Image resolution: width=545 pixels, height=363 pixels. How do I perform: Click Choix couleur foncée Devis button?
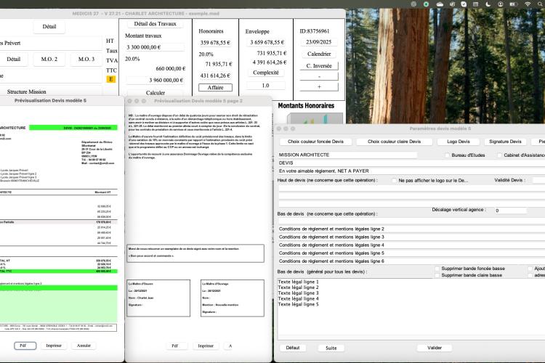pos(315,142)
